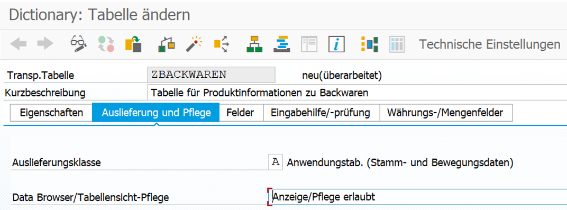This screenshot has width=567, height=210.
Task: Switch between active and inactive version icon
Action: pyautogui.click(x=106, y=44)
